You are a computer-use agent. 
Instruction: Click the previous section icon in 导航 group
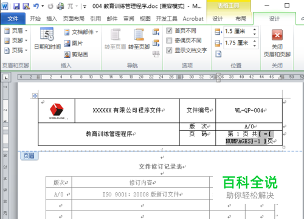tap(156, 32)
